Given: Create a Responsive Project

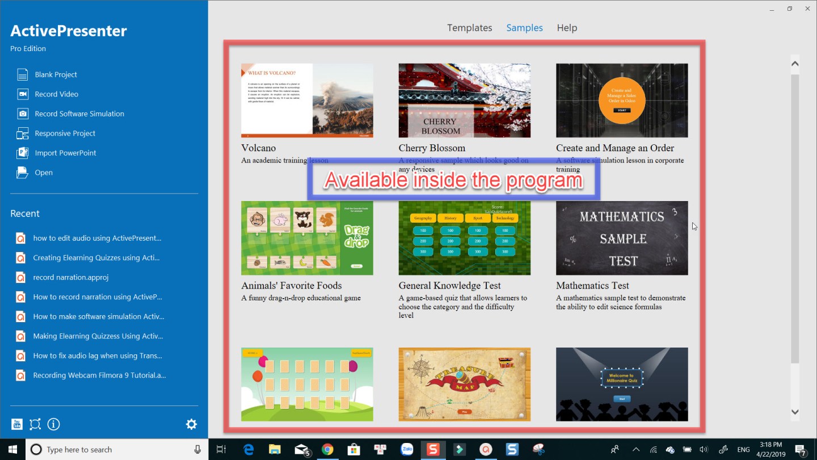Looking at the screenshot, I should [x=56, y=133].
